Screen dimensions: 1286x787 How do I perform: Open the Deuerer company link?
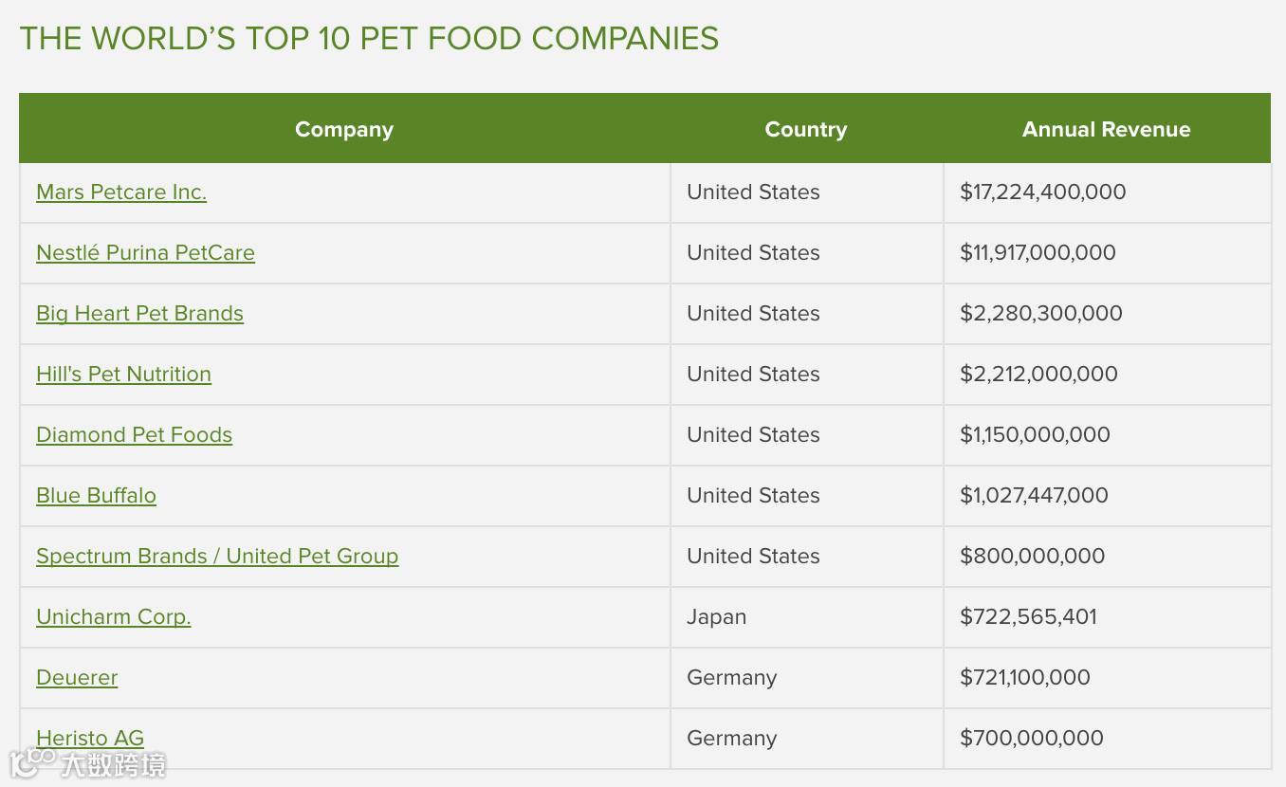pyautogui.click(x=77, y=678)
